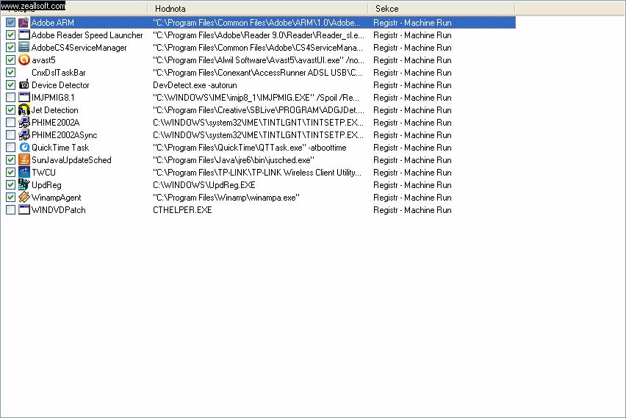The height and width of the screenshot is (418, 626).
Task: Disable the WinampAgent checkbox
Action: tap(11, 197)
